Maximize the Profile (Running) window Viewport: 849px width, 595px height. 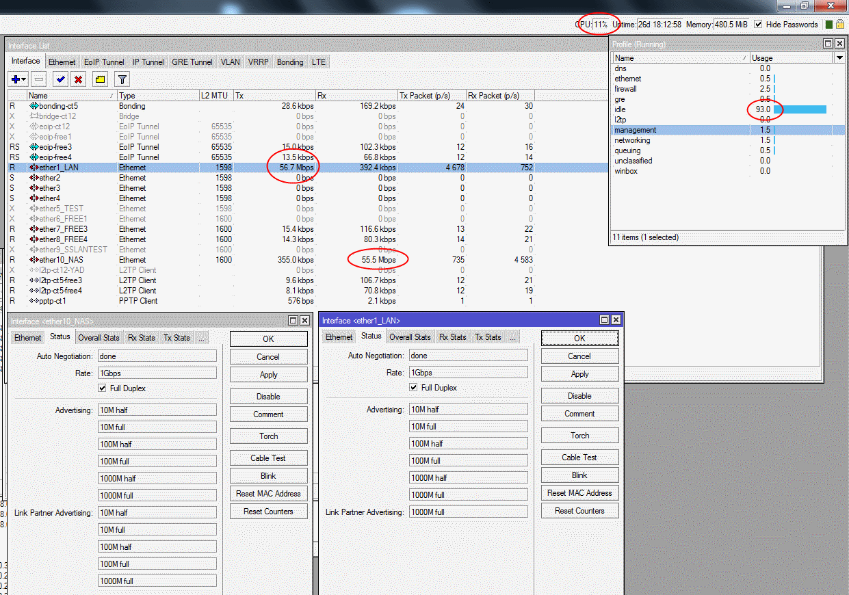pos(828,44)
